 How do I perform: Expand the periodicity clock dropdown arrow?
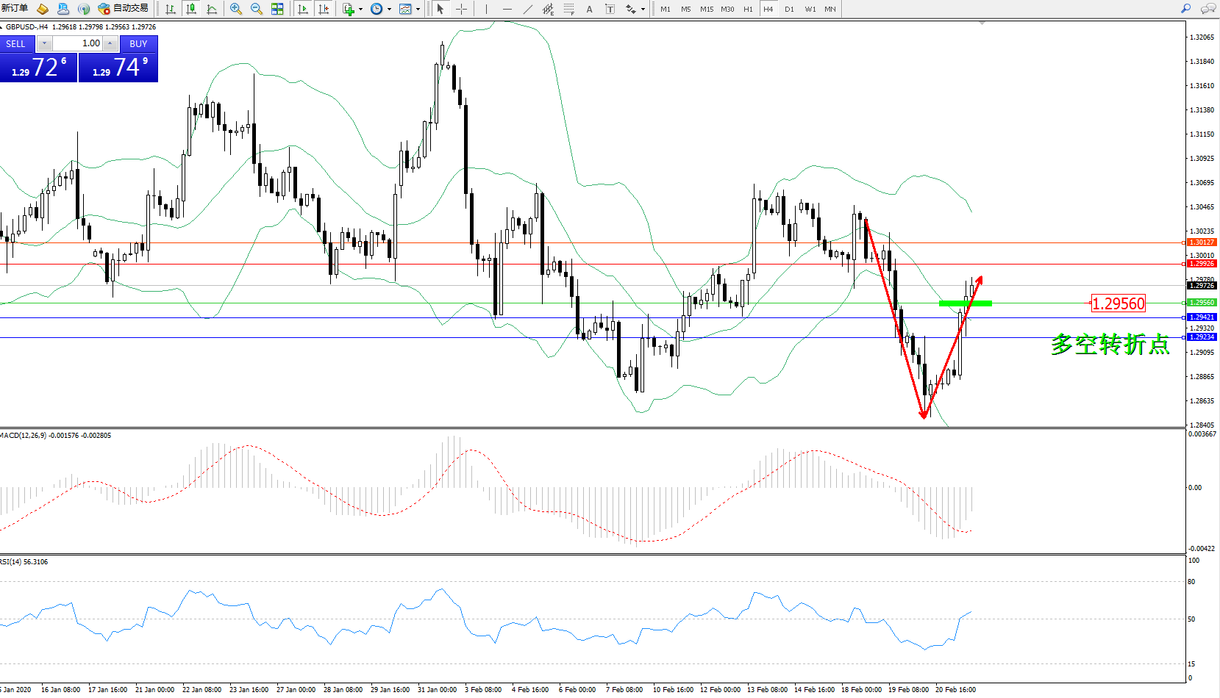click(x=389, y=10)
